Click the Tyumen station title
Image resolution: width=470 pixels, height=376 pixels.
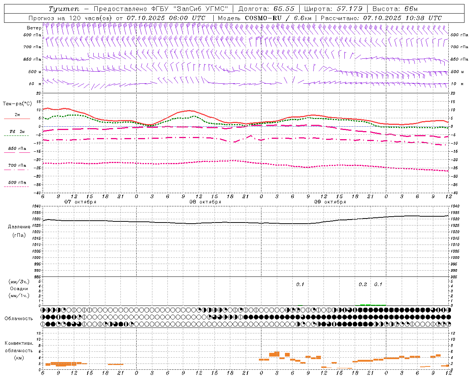(x=64, y=9)
